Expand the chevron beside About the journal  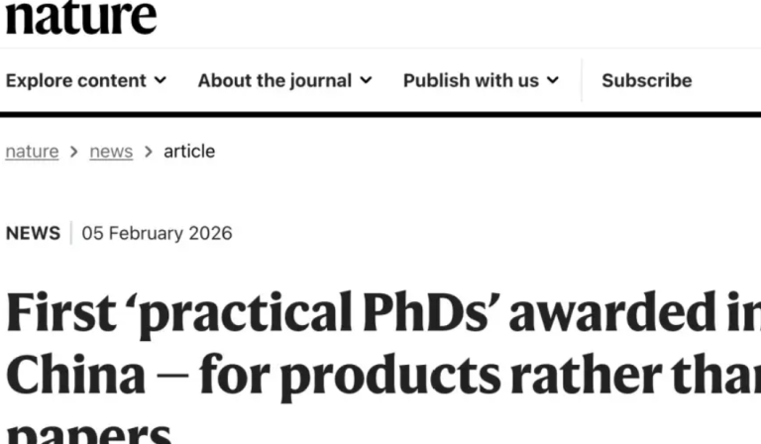click(366, 80)
